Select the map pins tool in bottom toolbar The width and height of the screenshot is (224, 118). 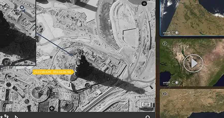5,116
